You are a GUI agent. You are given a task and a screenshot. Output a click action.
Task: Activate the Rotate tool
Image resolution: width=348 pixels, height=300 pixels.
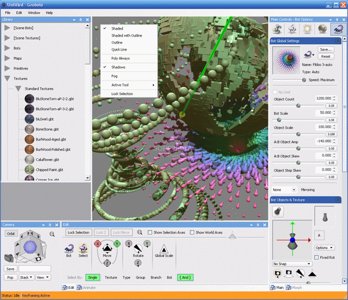pos(139,247)
